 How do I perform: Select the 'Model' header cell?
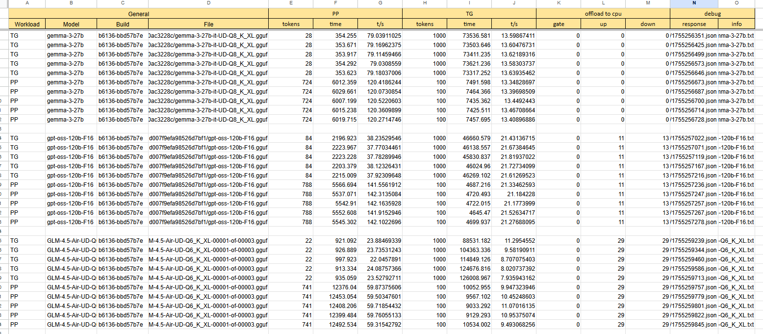coord(71,24)
